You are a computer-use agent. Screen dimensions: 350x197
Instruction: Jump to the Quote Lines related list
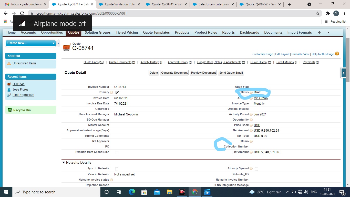[94, 62]
